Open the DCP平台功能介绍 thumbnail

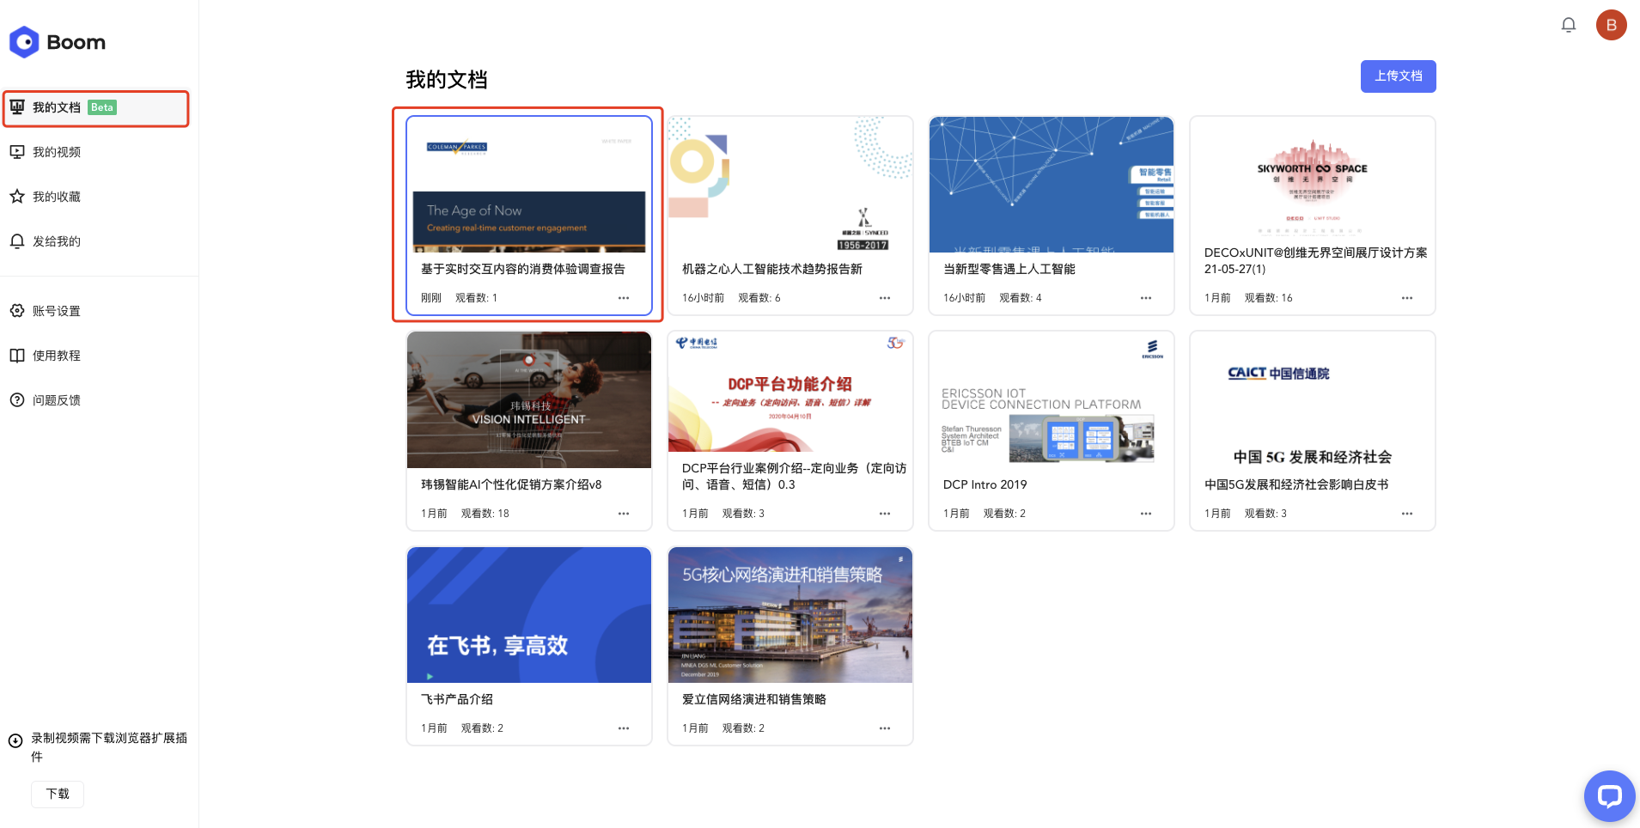tap(790, 392)
